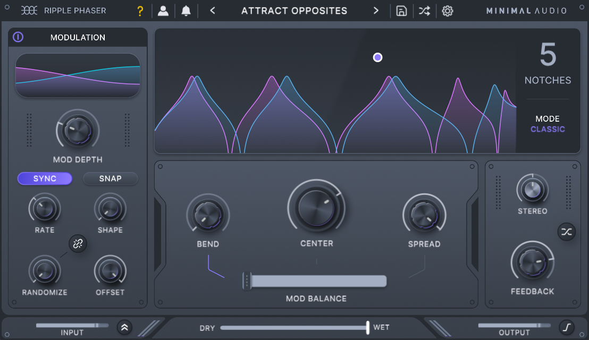The height and width of the screenshot is (340, 589).
Task: Toggle the Modulation power button
Action: 18,37
